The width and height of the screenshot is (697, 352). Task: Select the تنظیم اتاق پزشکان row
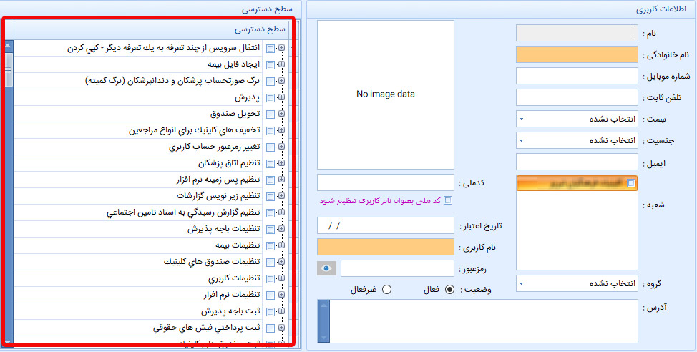139,164
